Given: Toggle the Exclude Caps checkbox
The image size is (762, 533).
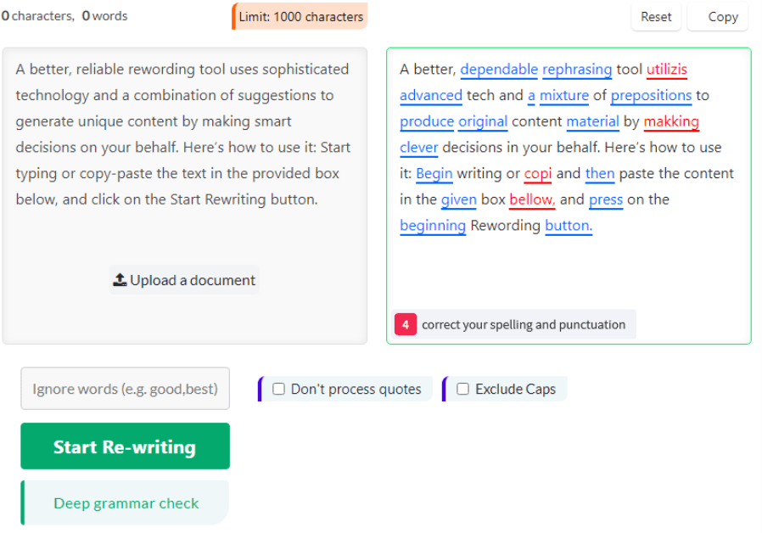Looking at the screenshot, I should (462, 389).
